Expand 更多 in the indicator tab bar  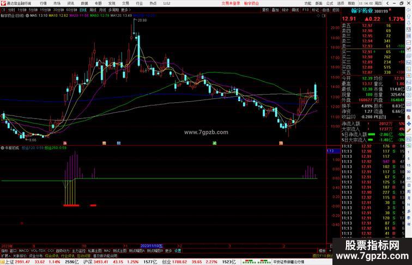[x=168, y=251]
